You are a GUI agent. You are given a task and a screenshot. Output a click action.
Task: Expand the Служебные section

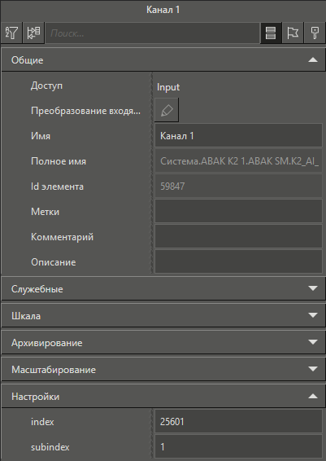tap(163, 288)
